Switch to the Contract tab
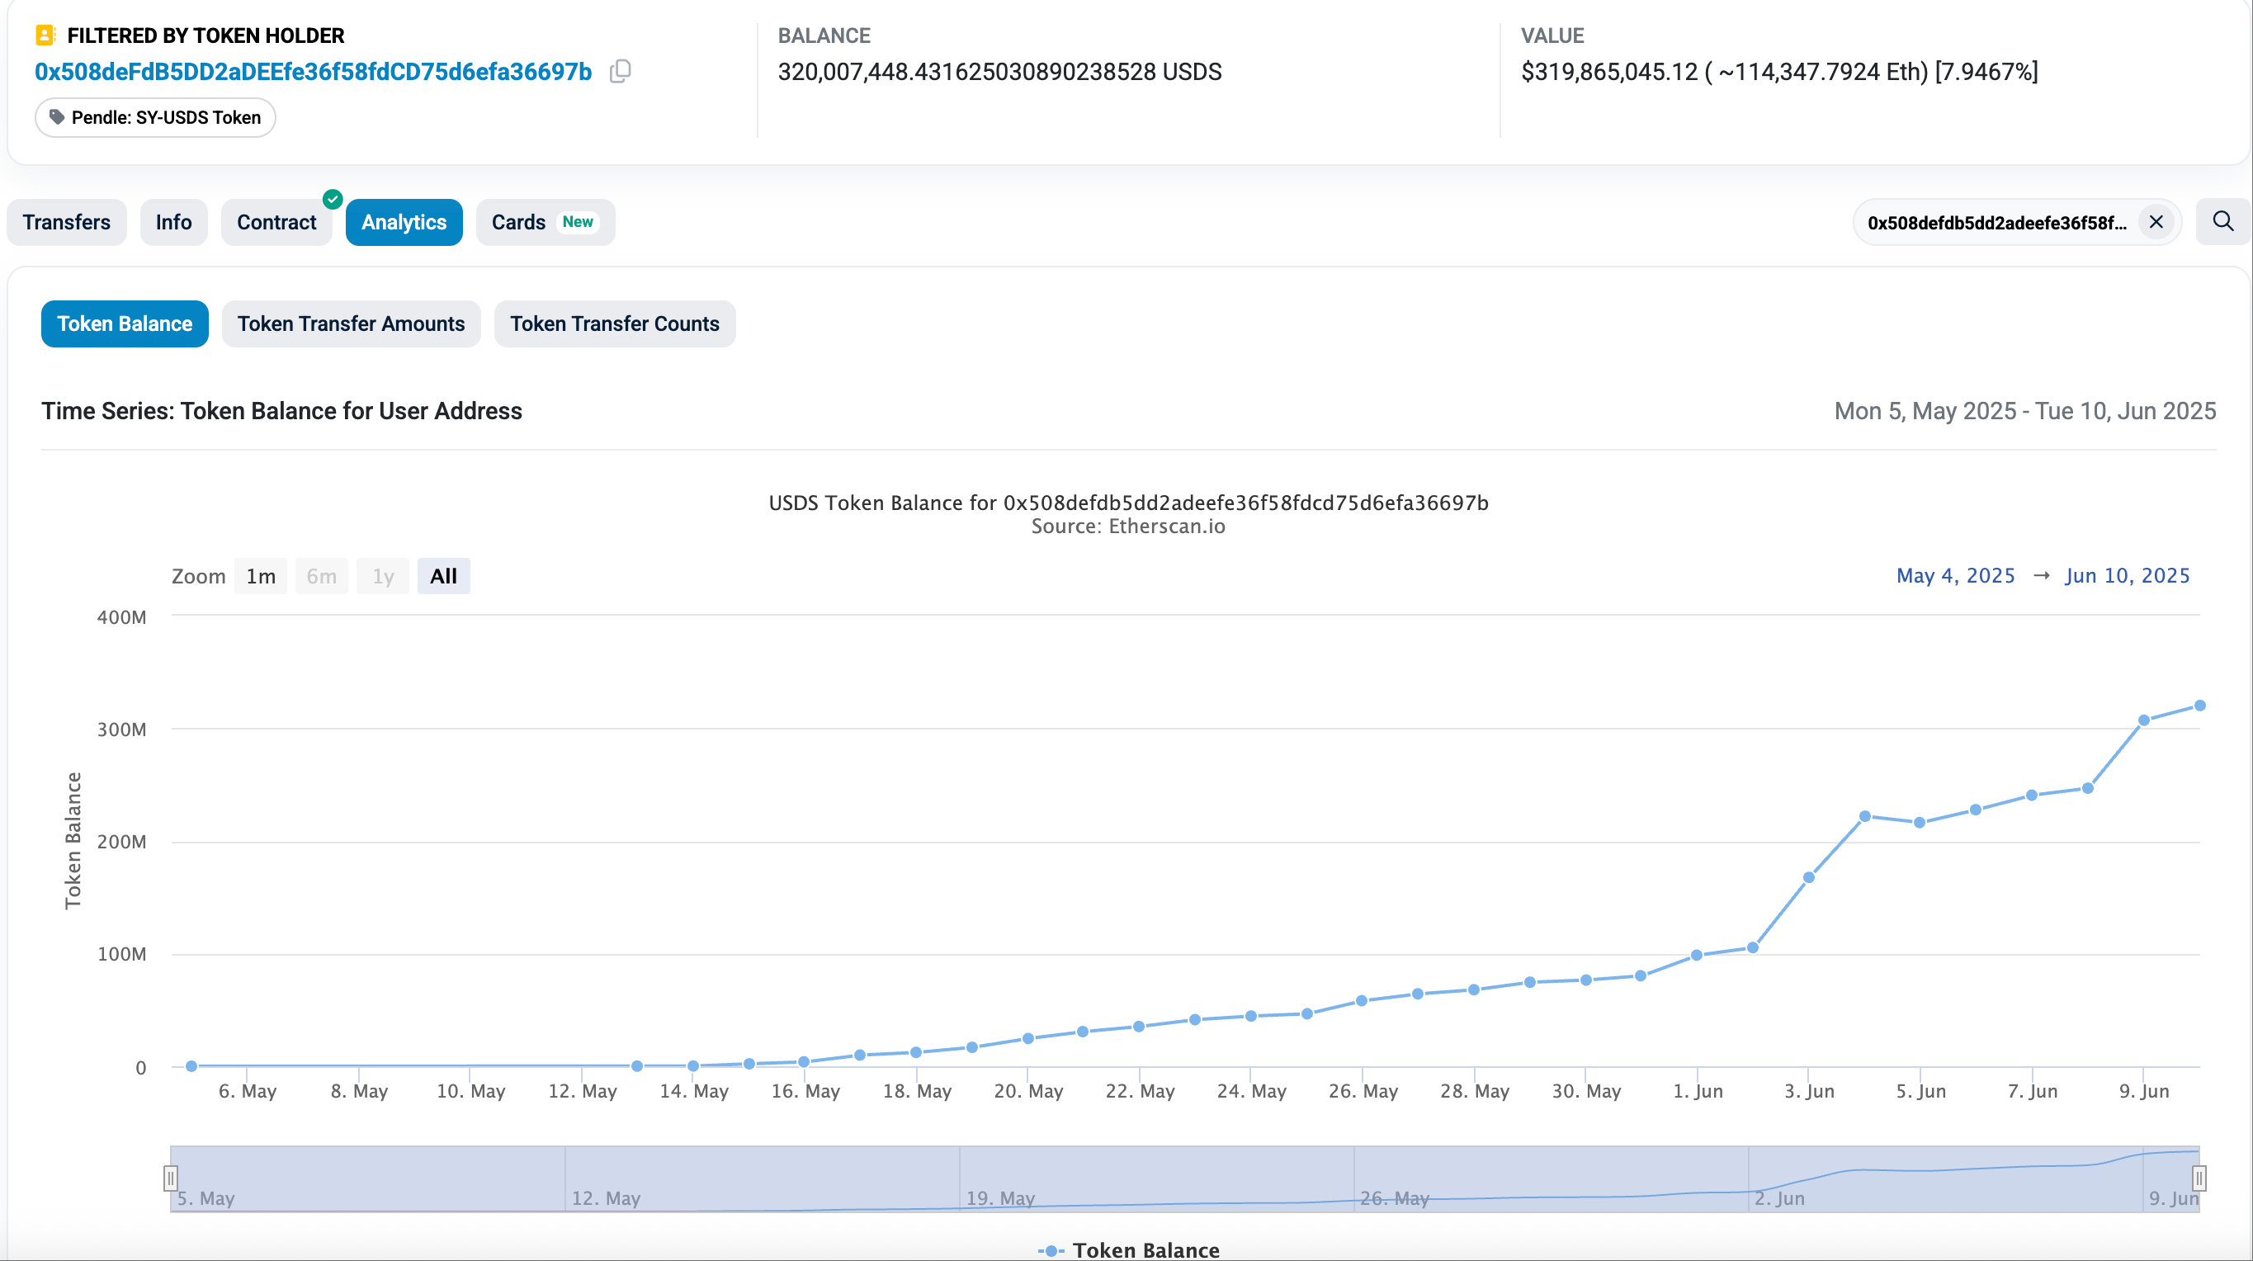 click(x=276, y=222)
